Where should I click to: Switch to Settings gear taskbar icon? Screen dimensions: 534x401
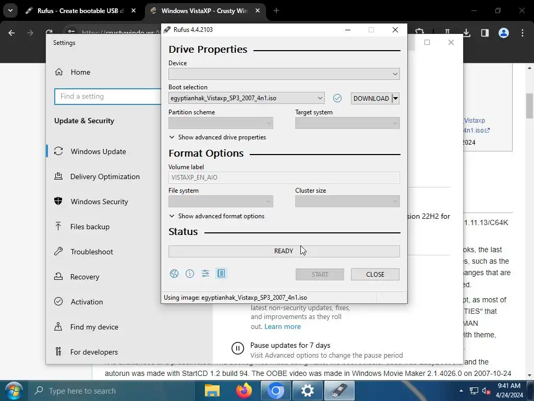coord(307,391)
